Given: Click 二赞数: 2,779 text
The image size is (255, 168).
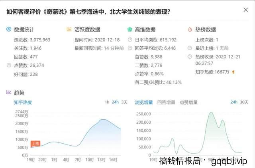Looking at the screenshot, I should [x=149, y=65].
